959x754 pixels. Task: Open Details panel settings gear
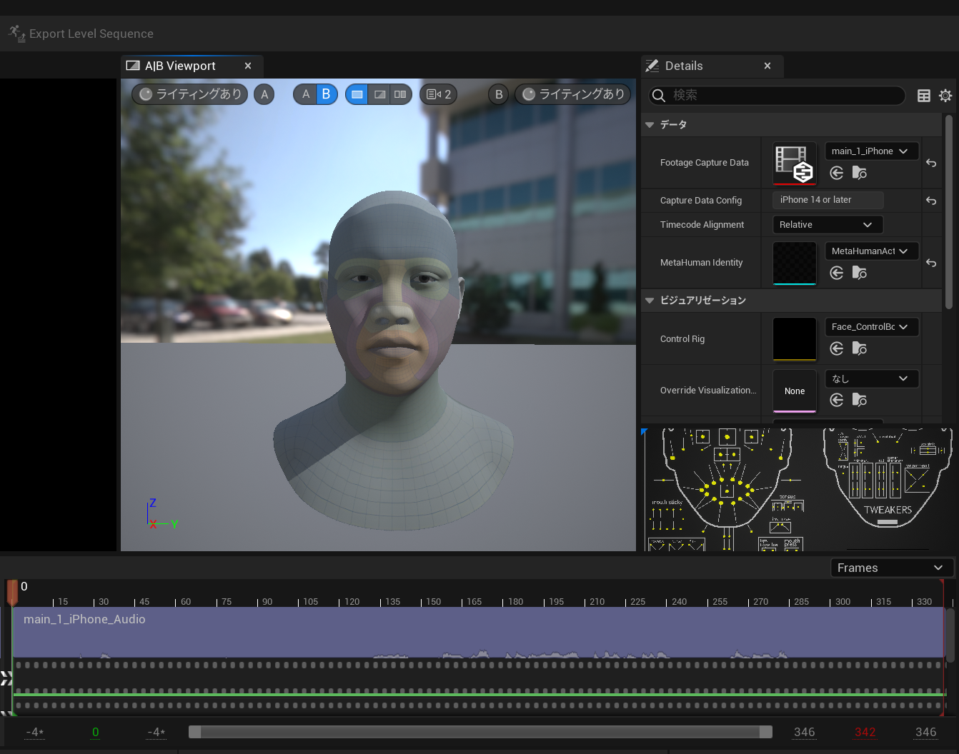(x=945, y=96)
